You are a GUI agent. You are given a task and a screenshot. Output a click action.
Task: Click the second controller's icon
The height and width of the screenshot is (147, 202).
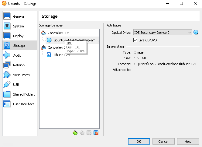tap(43, 47)
